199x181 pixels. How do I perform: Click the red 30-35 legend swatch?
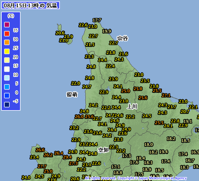[7, 34]
